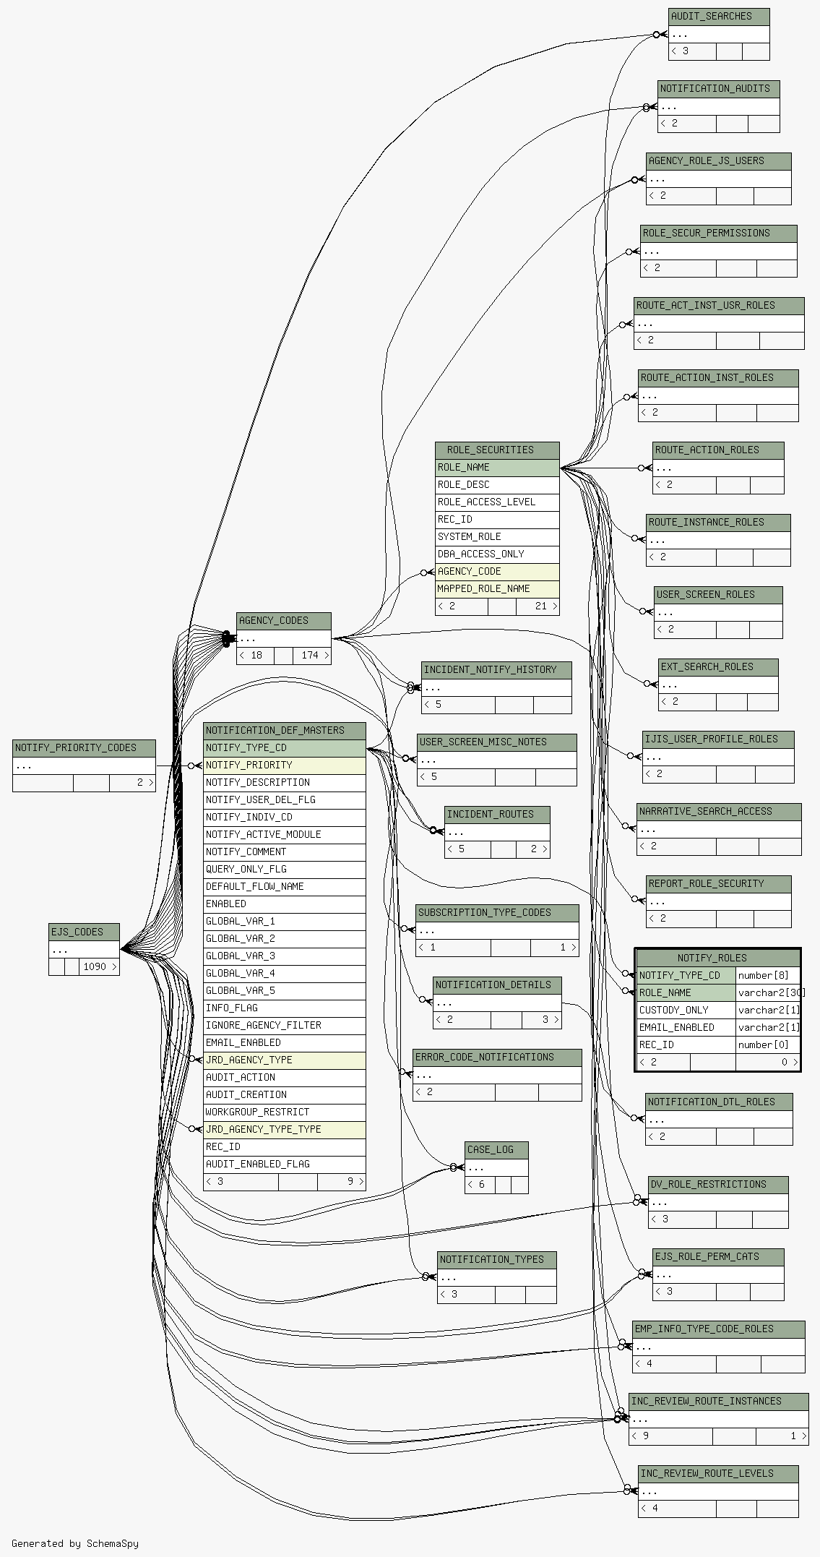Open the USER_SCREEN_MISC_NOTES table title
Image resolution: width=820 pixels, height=1557 pixels.
click(x=497, y=742)
